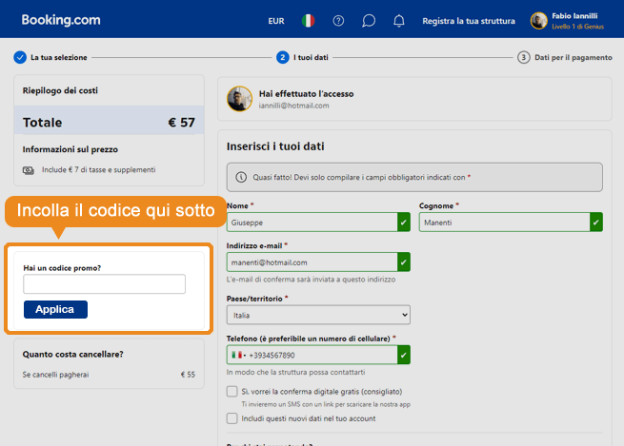Open the Italian flag language selector

[x=308, y=20]
